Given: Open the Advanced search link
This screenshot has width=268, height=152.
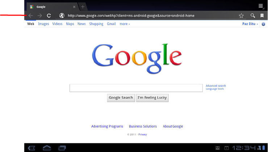Looking at the screenshot, I should [x=216, y=86].
